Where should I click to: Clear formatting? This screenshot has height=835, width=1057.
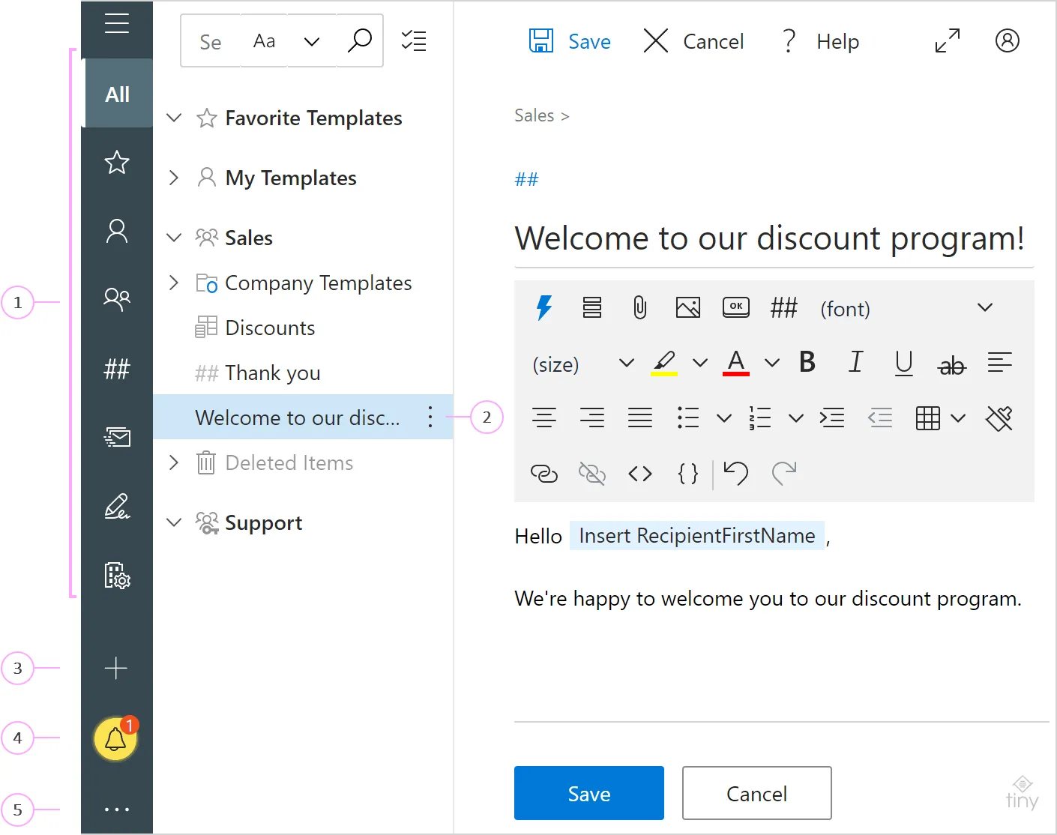[x=1000, y=417]
